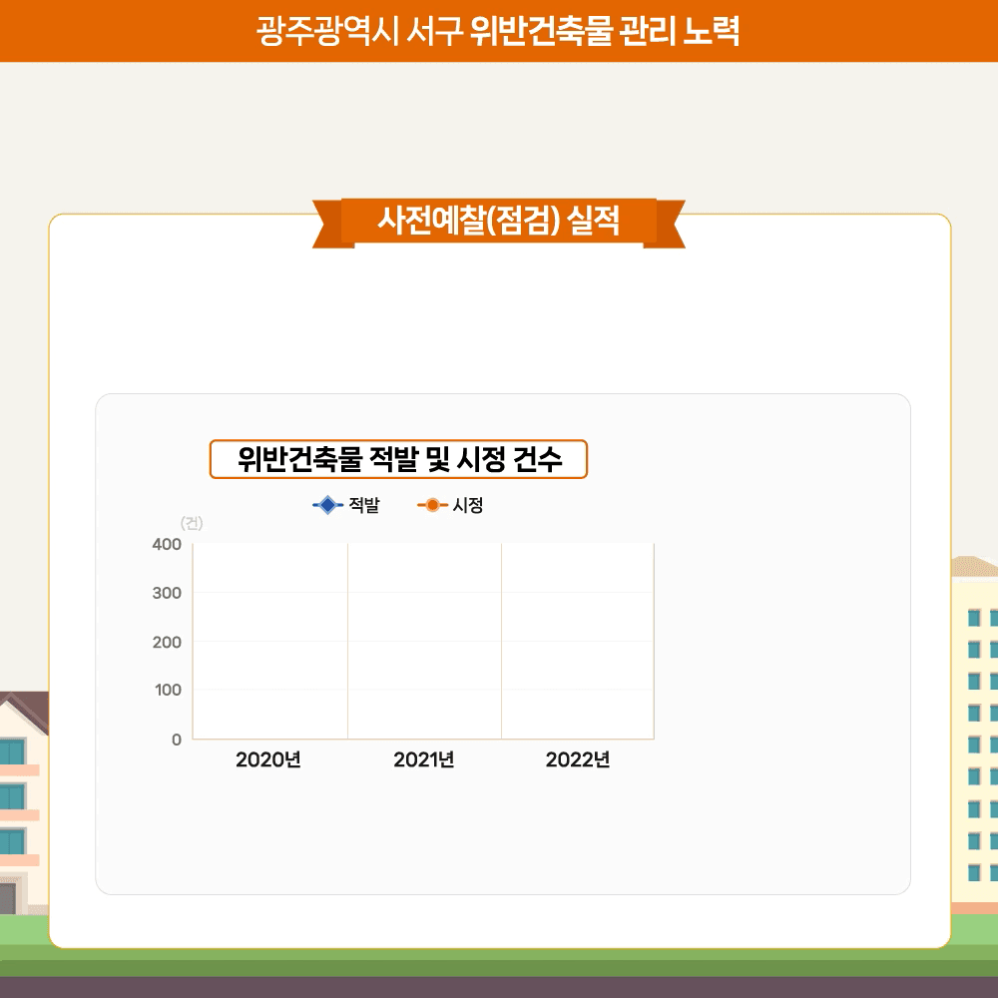The image size is (998, 998).
Task: Toggle the 시정 legend label
Action: (x=468, y=505)
